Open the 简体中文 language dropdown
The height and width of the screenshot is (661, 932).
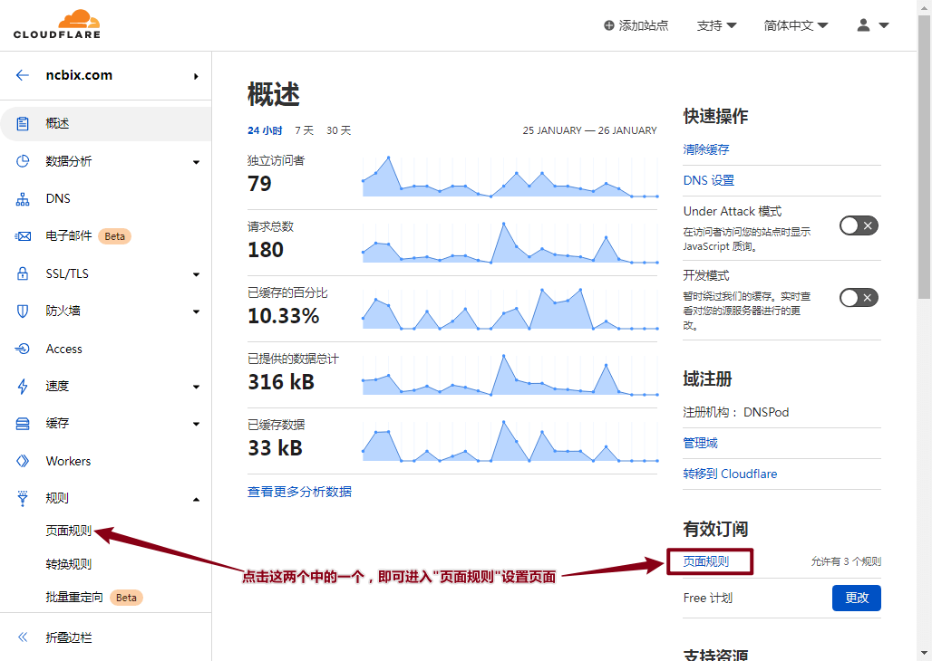795,25
